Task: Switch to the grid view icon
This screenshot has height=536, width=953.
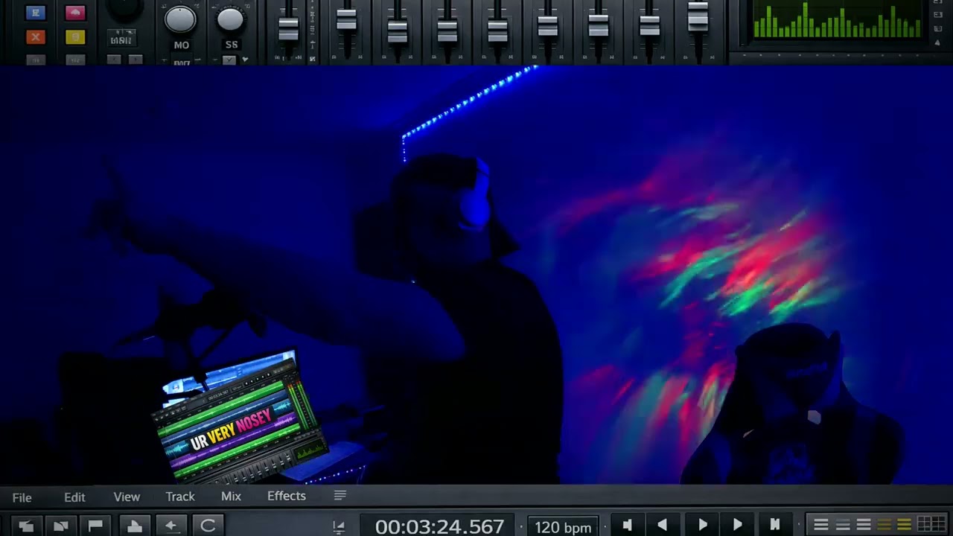Action: point(931,526)
